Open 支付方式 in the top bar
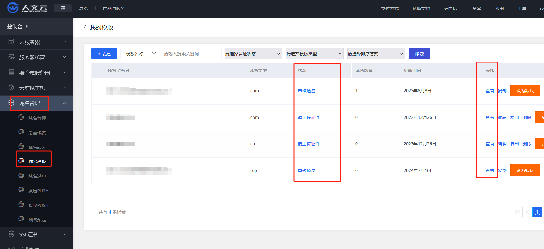 [x=390, y=8]
